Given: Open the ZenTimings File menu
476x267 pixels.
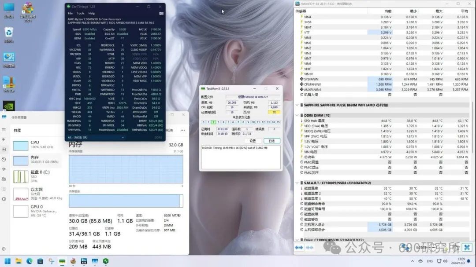Looking at the screenshot, I should coord(70,13).
